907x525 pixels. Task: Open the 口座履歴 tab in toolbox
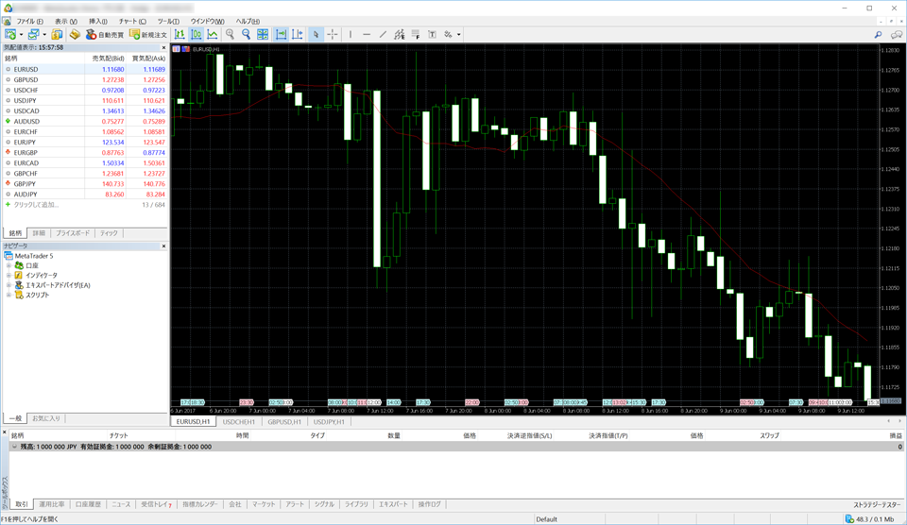pos(88,504)
